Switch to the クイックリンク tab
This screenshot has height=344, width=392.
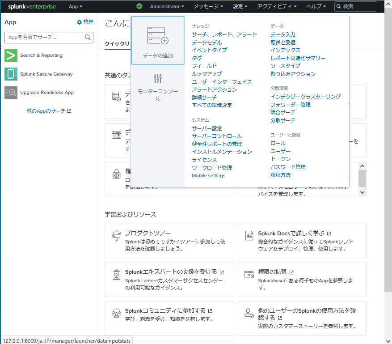[118, 44]
